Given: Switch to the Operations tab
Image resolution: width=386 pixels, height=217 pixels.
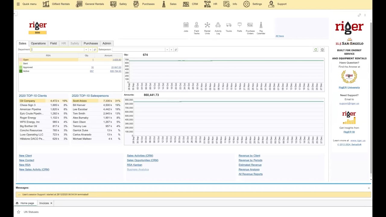Looking at the screenshot, I should 38,43.
